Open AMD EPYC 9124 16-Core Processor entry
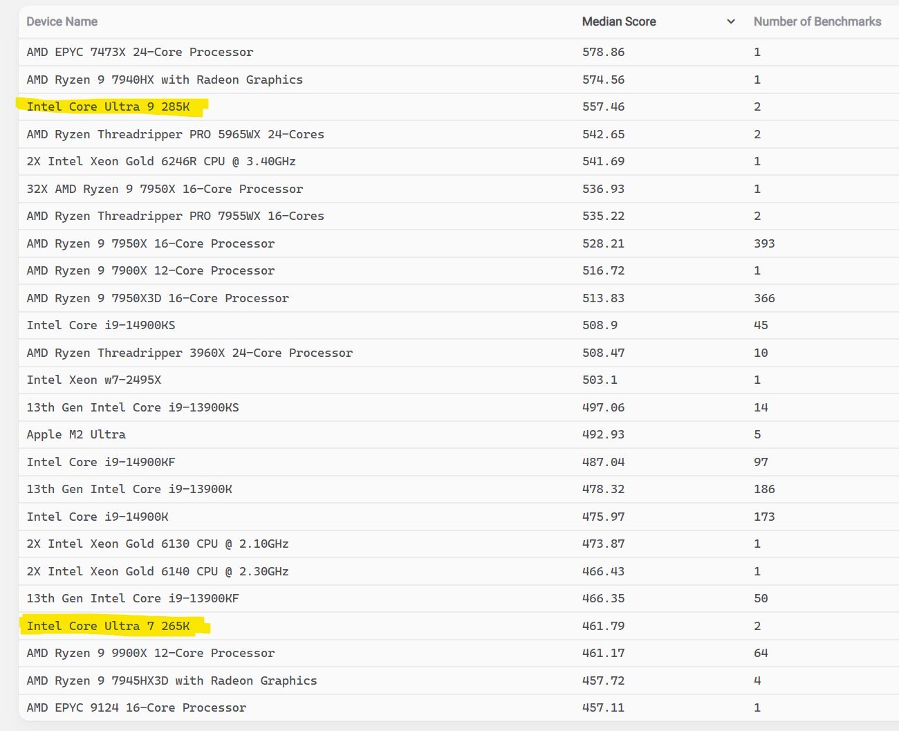 pos(136,707)
